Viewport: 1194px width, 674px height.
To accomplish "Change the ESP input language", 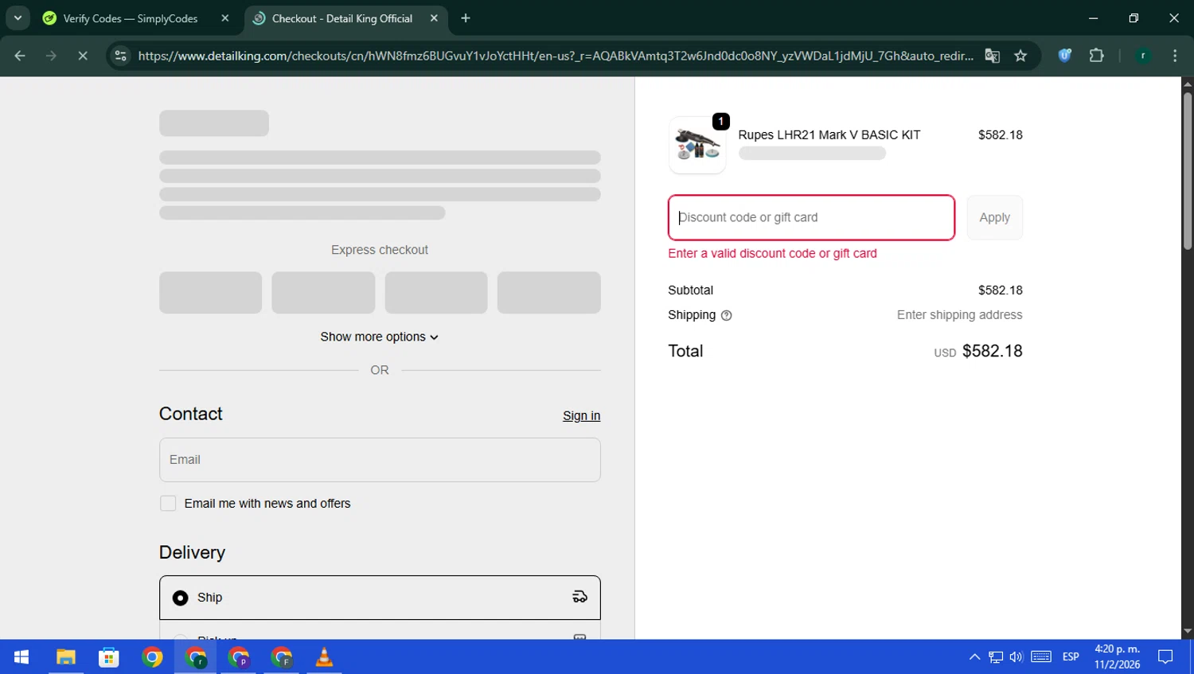I will pos(1071,657).
